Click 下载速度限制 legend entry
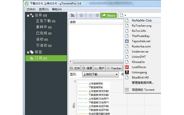This screenshot has height=115, width=184. pos(91,87)
